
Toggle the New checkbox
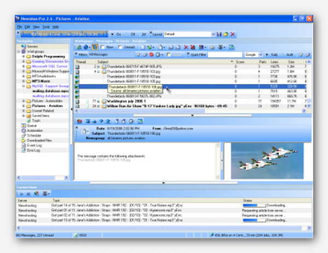click(103, 47)
